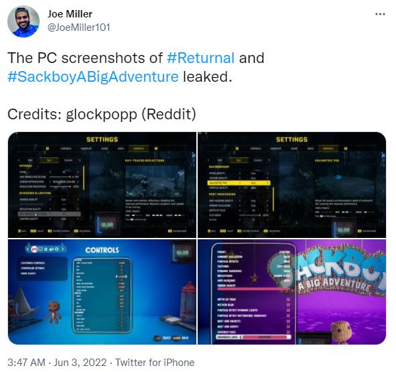The image size is (396, 372).
Task: Select the sound speaker icon in Sackboy settings bar
Action: [51, 249]
